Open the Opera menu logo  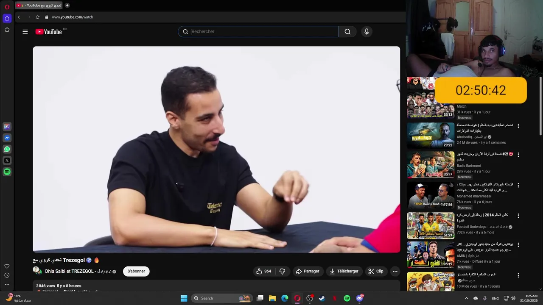7,7
